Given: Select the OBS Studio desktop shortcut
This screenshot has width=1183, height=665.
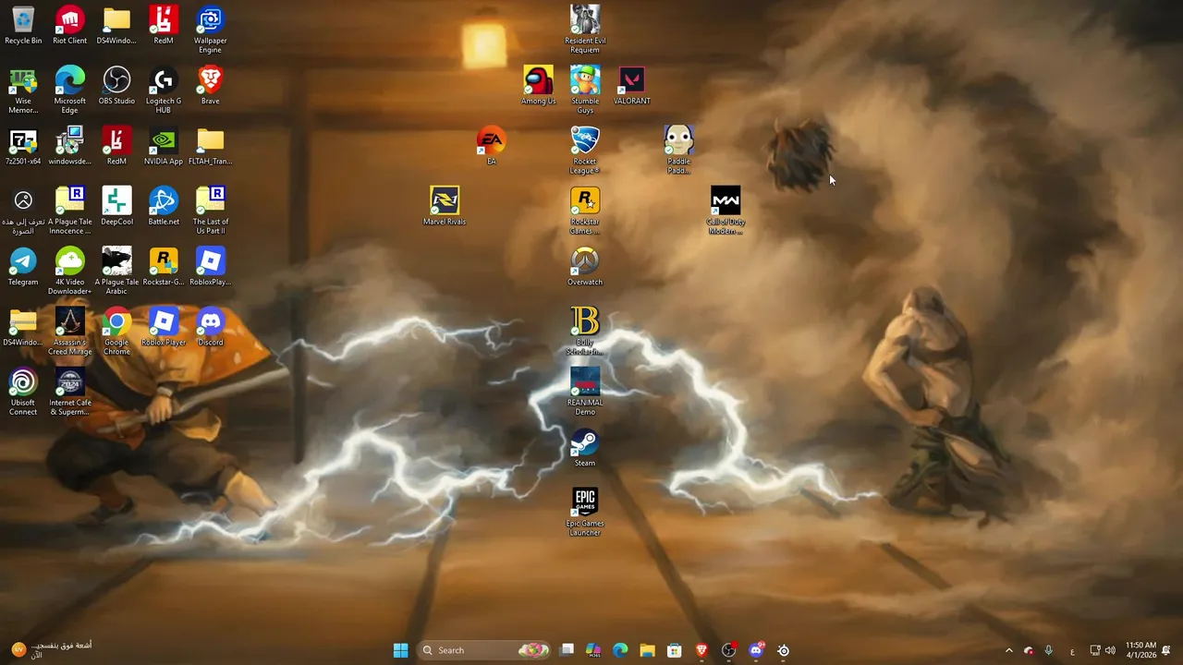Looking at the screenshot, I should [116, 86].
